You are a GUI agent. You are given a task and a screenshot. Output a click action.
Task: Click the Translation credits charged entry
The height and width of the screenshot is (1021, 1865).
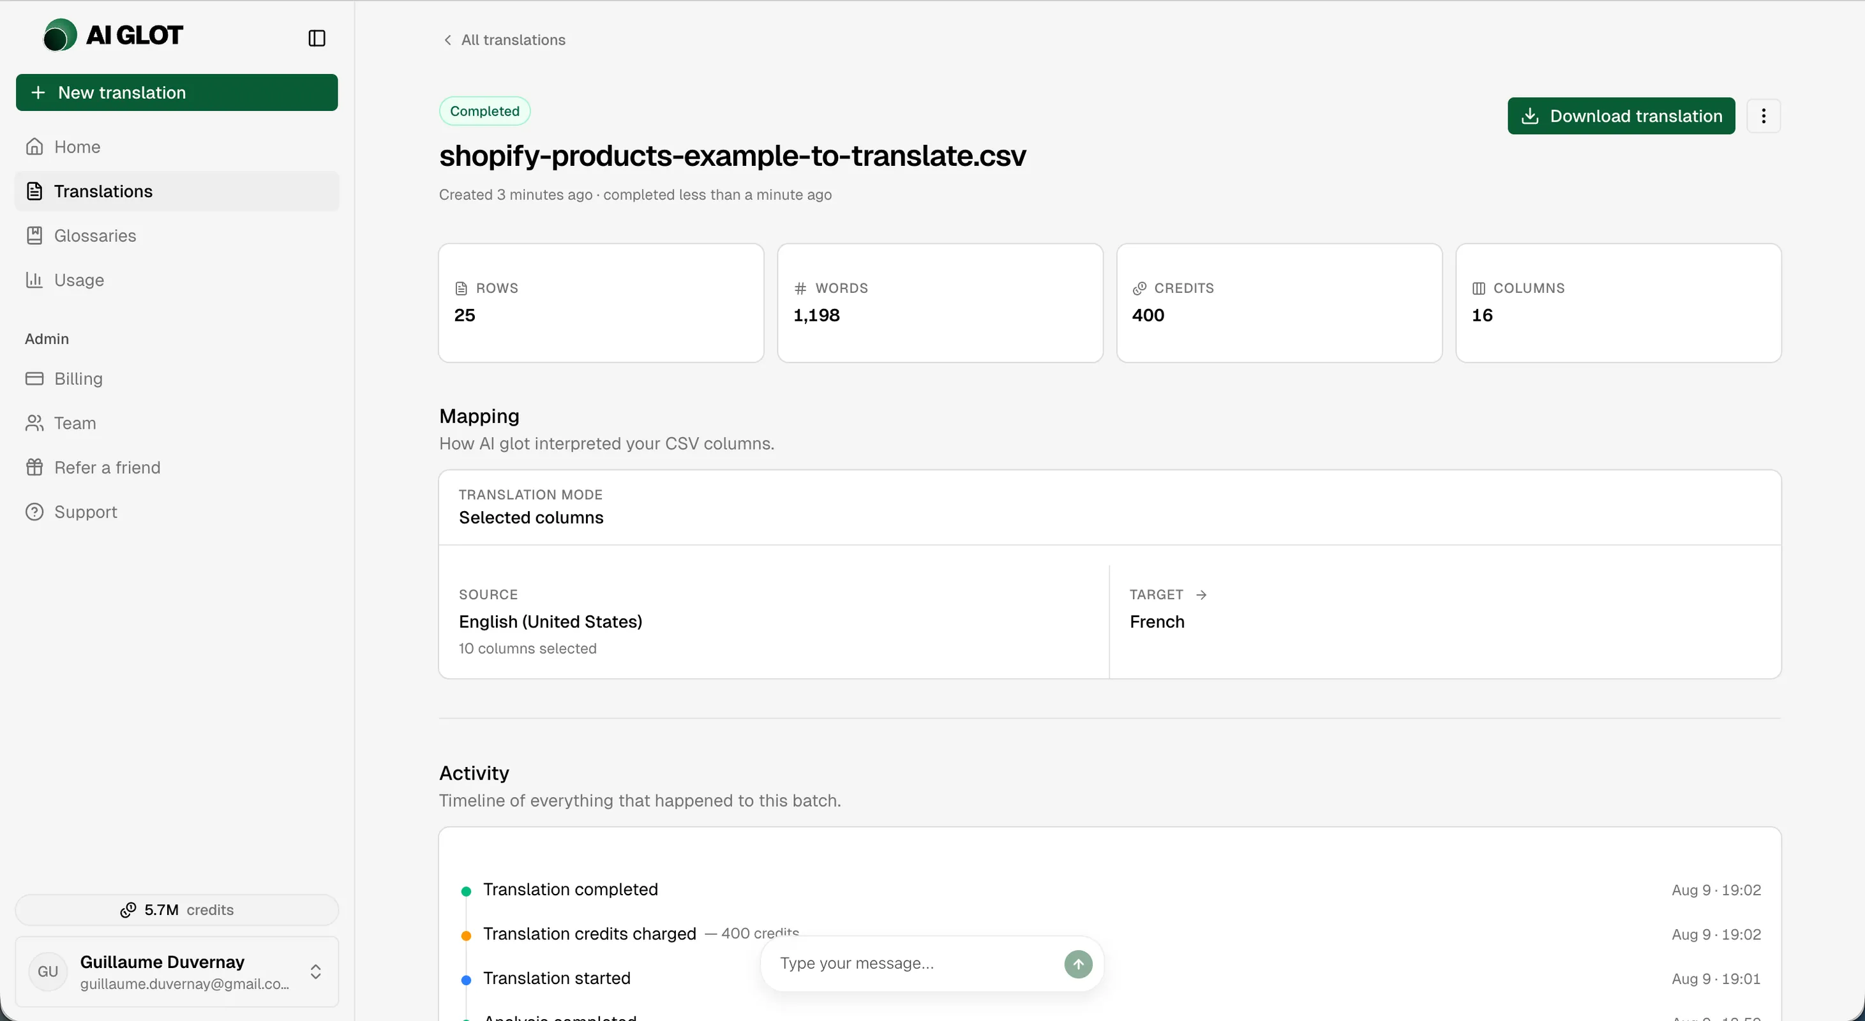point(589,934)
